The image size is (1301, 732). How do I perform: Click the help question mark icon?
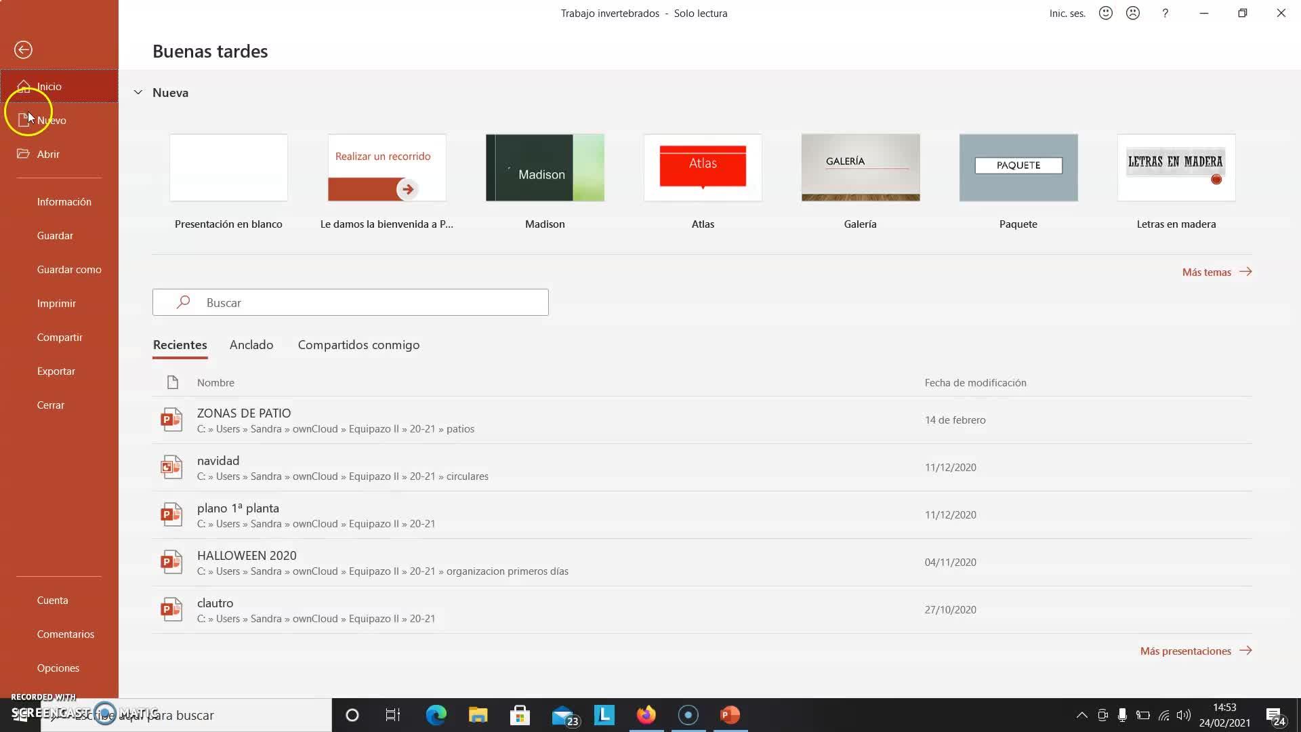(1165, 13)
